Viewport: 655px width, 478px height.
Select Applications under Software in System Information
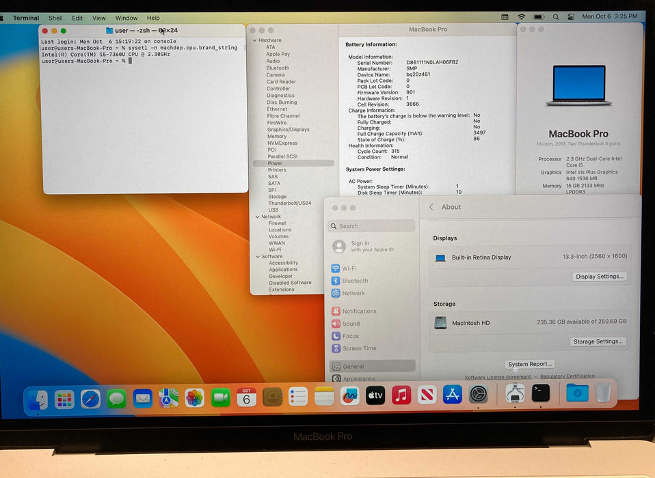[x=283, y=270]
